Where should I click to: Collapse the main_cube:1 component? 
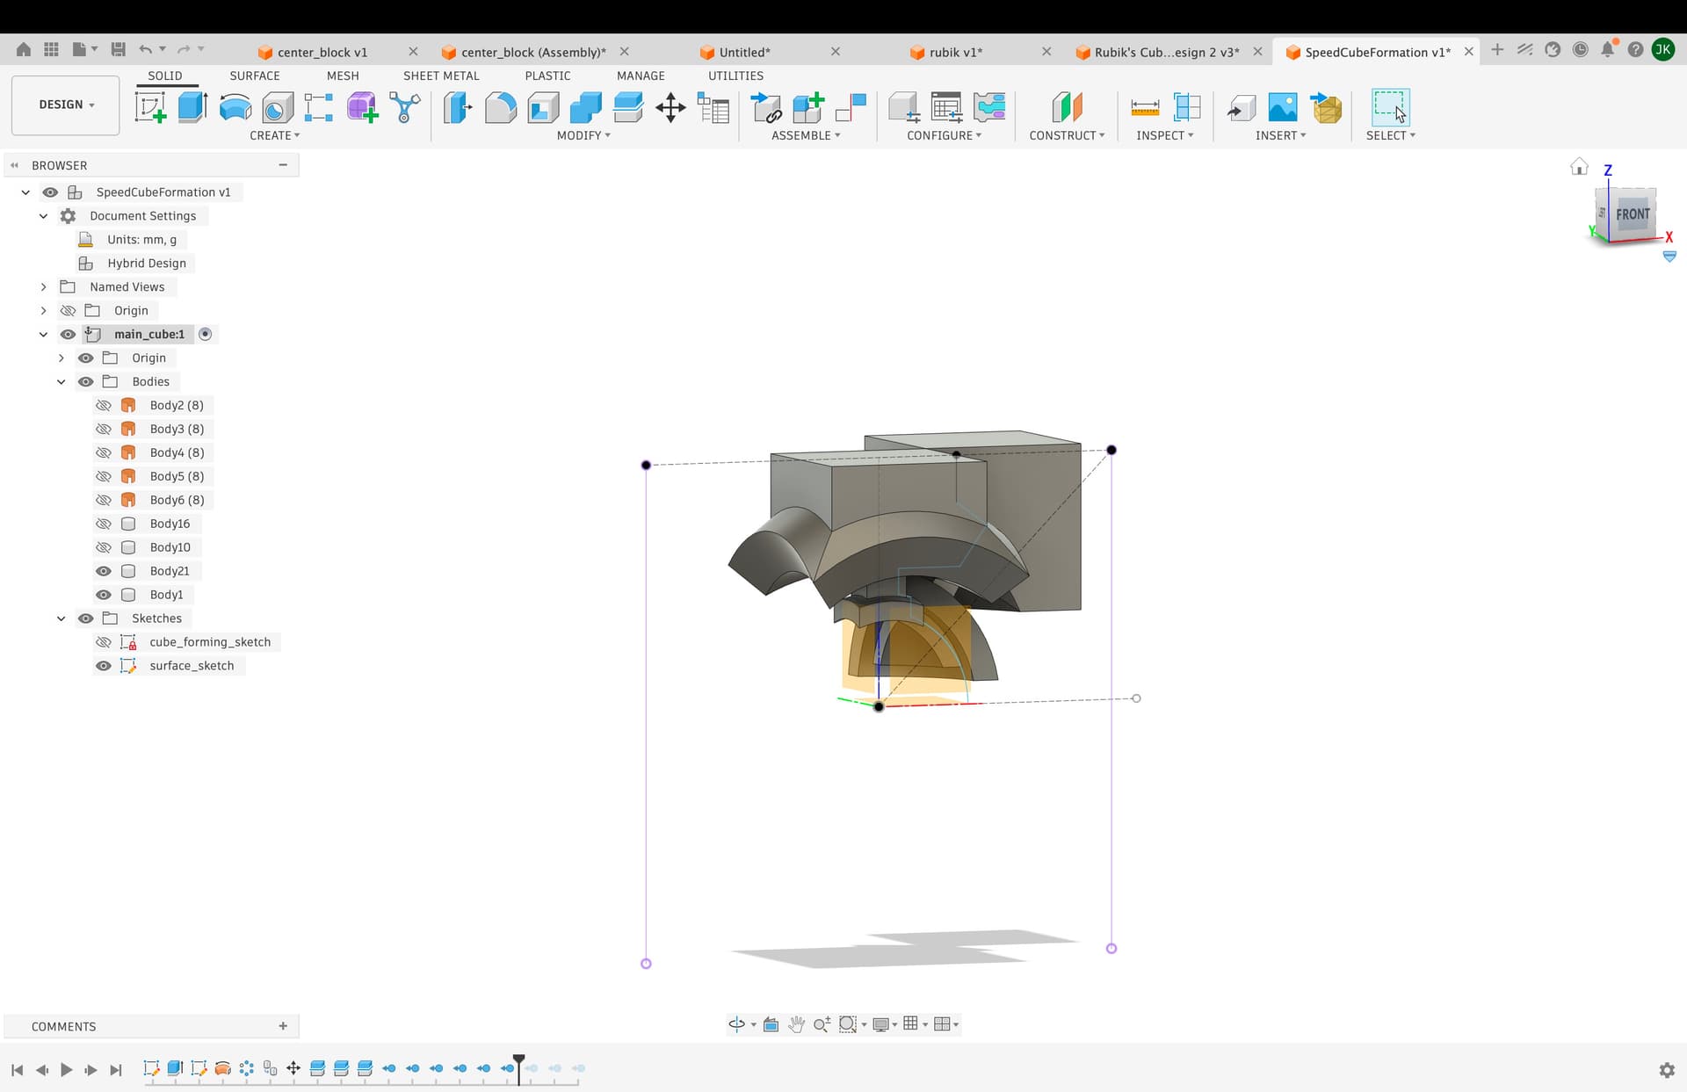43,334
